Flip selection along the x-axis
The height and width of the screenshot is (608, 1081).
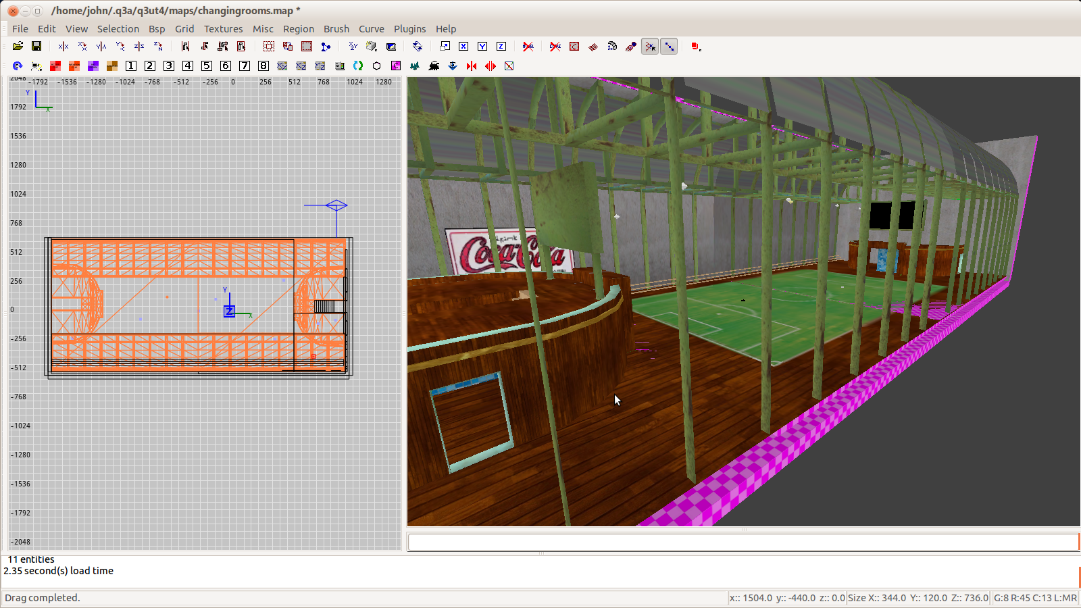(63, 47)
